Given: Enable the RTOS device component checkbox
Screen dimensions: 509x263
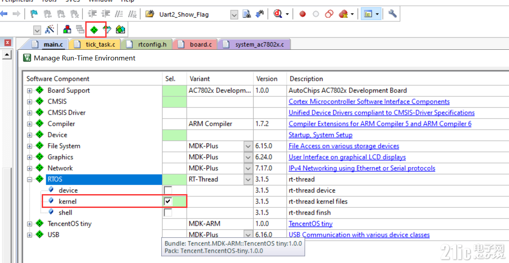Looking at the screenshot, I should [x=168, y=190].
